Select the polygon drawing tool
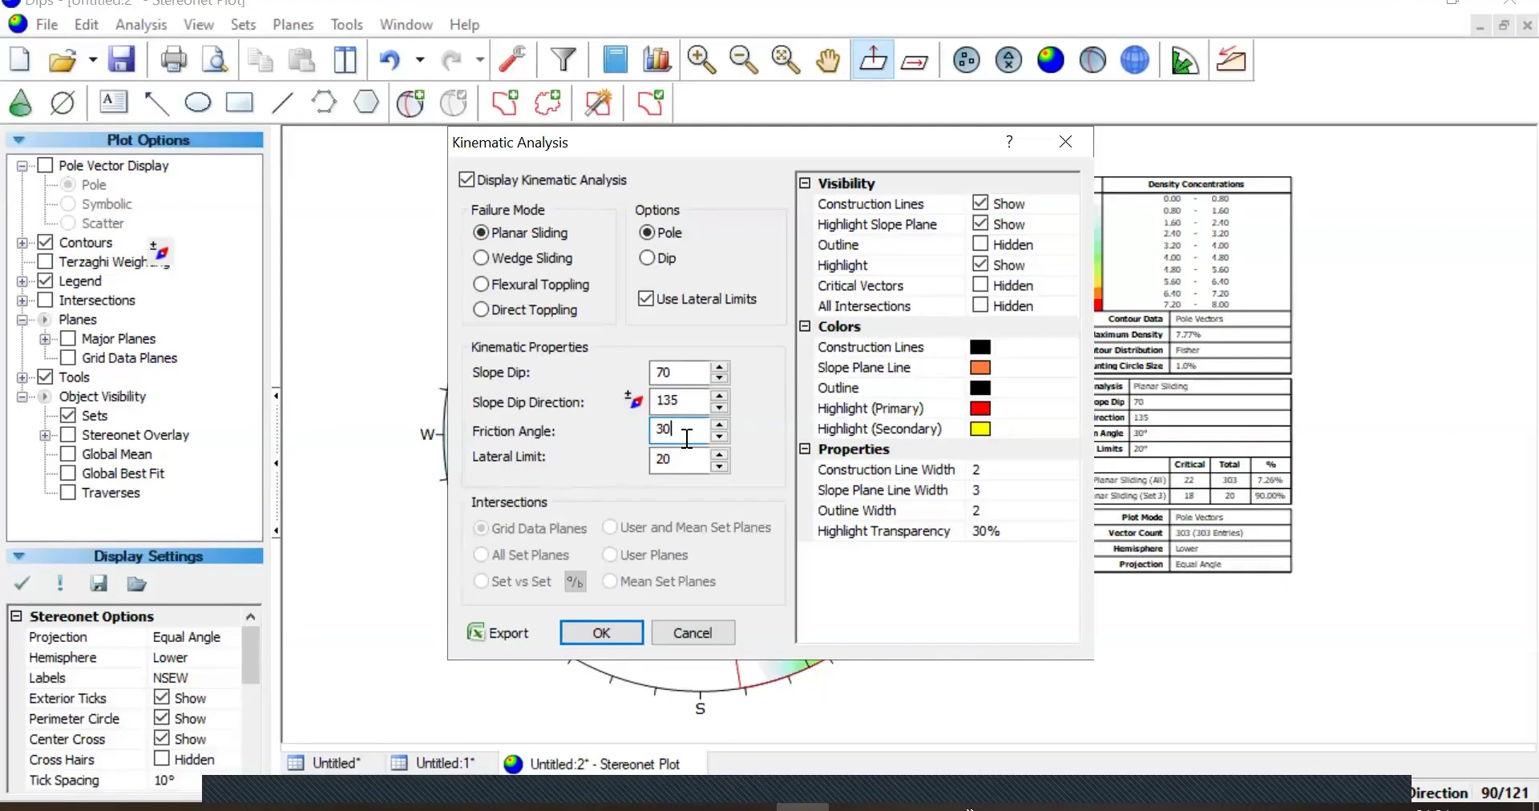1539x811 pixels. point(366,102)
